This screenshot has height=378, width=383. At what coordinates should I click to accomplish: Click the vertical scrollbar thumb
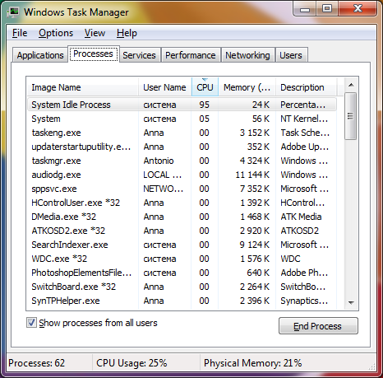[350, 116]
